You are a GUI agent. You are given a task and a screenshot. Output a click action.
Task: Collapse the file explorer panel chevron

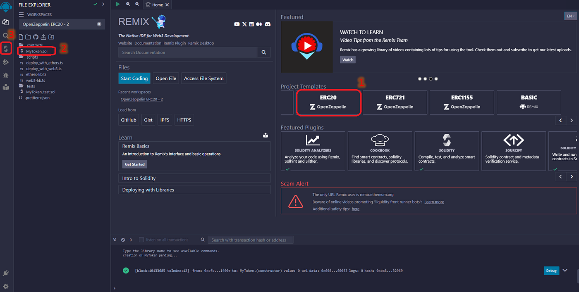click(x=103, y=4)
